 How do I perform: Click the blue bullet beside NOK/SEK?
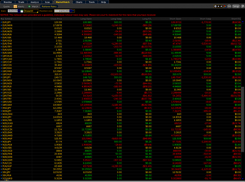2,120
